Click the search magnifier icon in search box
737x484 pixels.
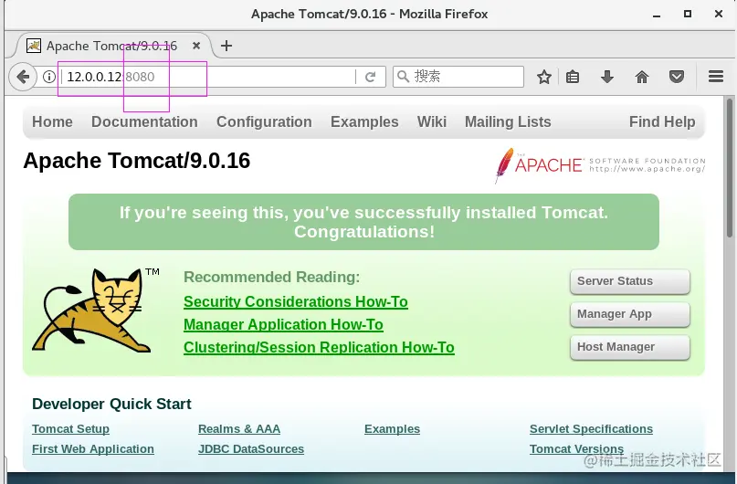(403, 76)
